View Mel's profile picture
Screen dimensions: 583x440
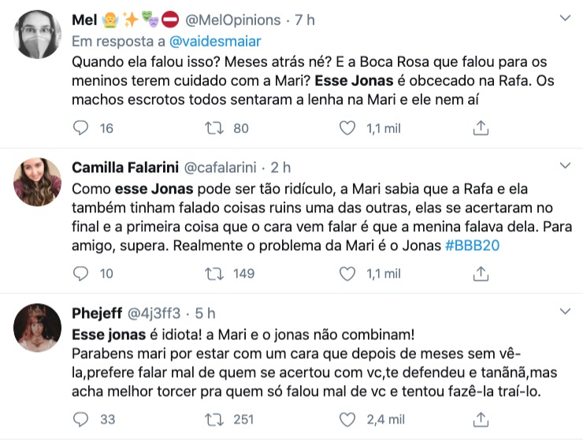click(x=38, y=35)
